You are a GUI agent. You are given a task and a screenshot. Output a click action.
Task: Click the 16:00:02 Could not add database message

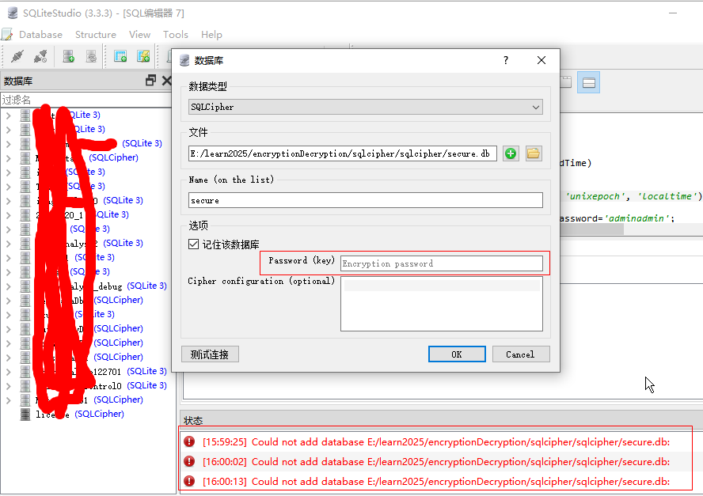point(435,461)
